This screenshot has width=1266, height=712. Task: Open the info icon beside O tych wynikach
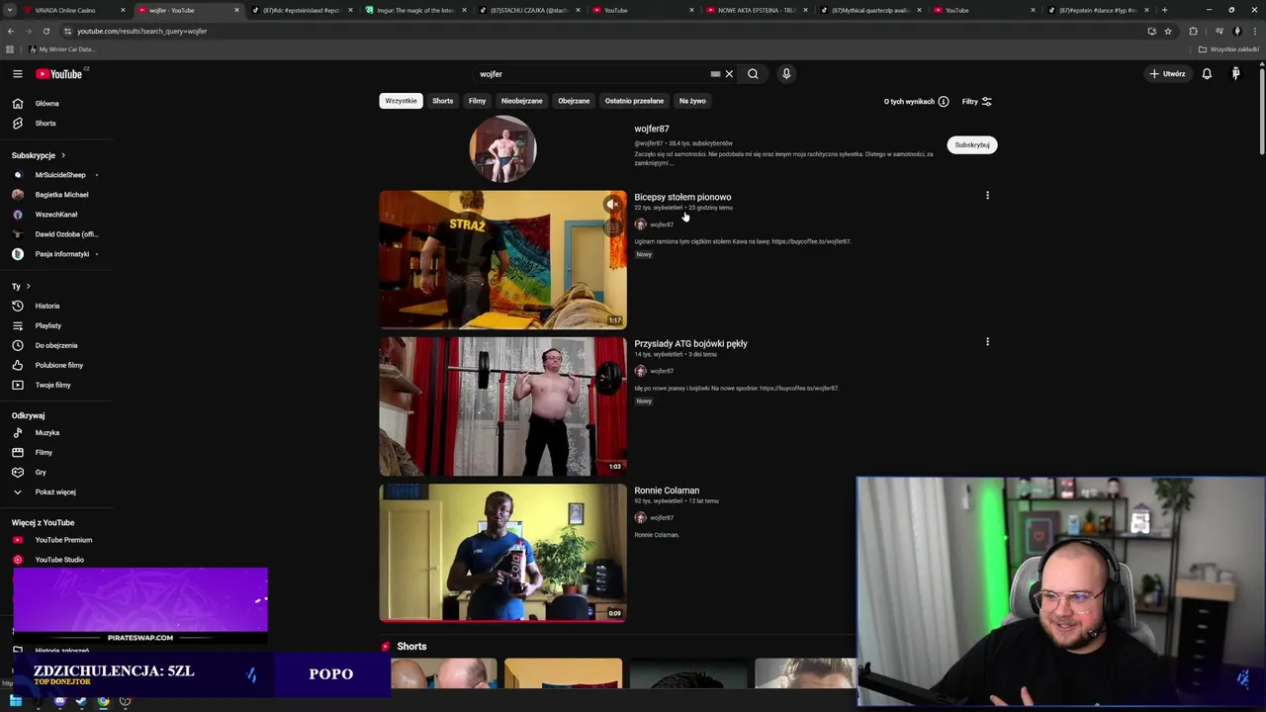(944, 102)
